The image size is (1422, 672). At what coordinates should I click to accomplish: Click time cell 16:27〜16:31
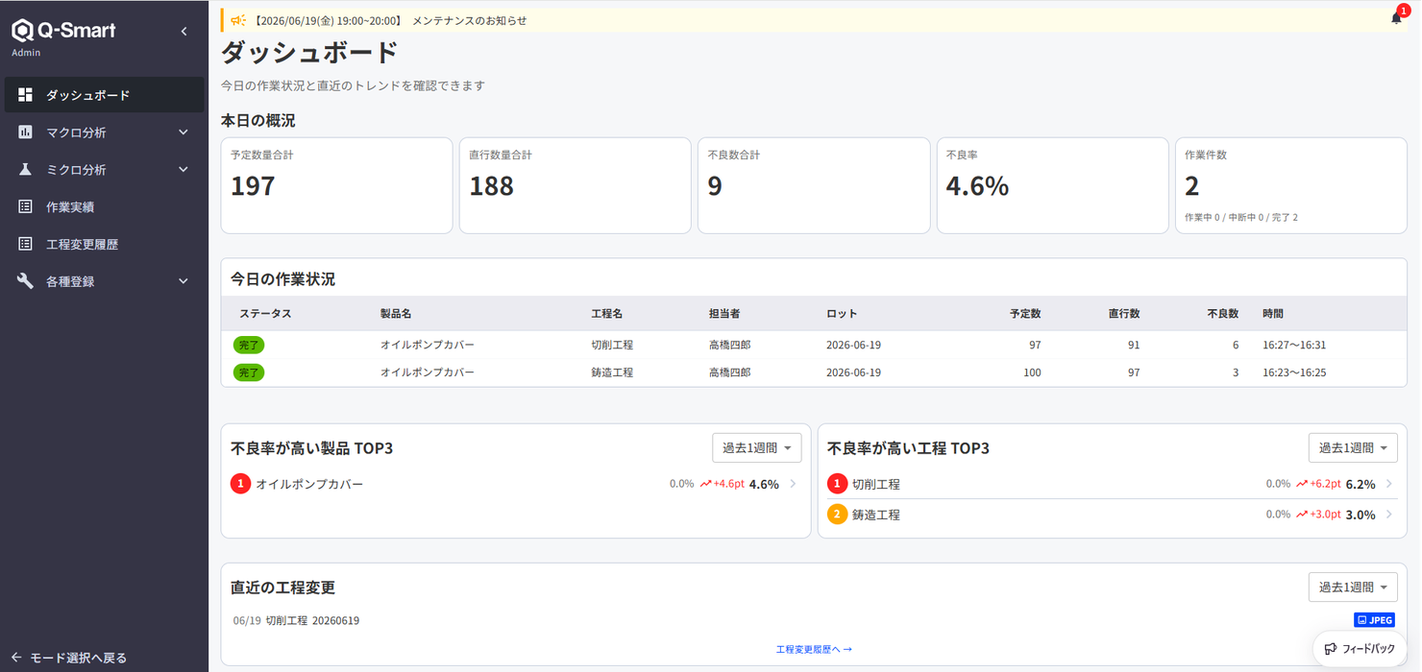click(x=1294, y=345)
